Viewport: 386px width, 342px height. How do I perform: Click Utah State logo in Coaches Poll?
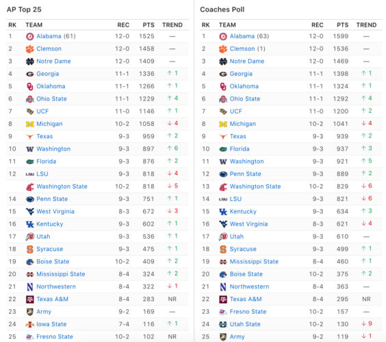[x=223, y=324]
